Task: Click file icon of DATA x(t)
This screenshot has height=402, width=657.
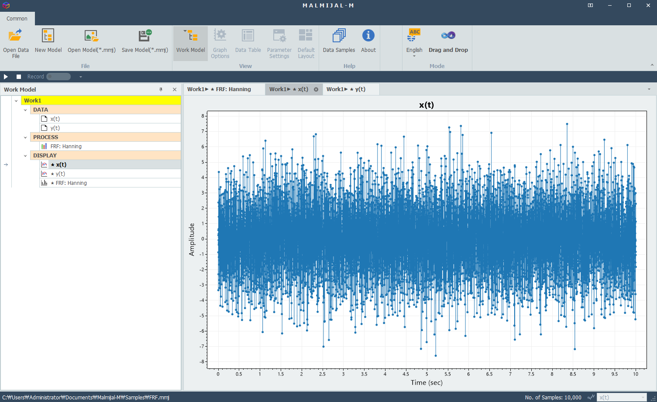Action: pyautogui.click(x=44, y=119)
